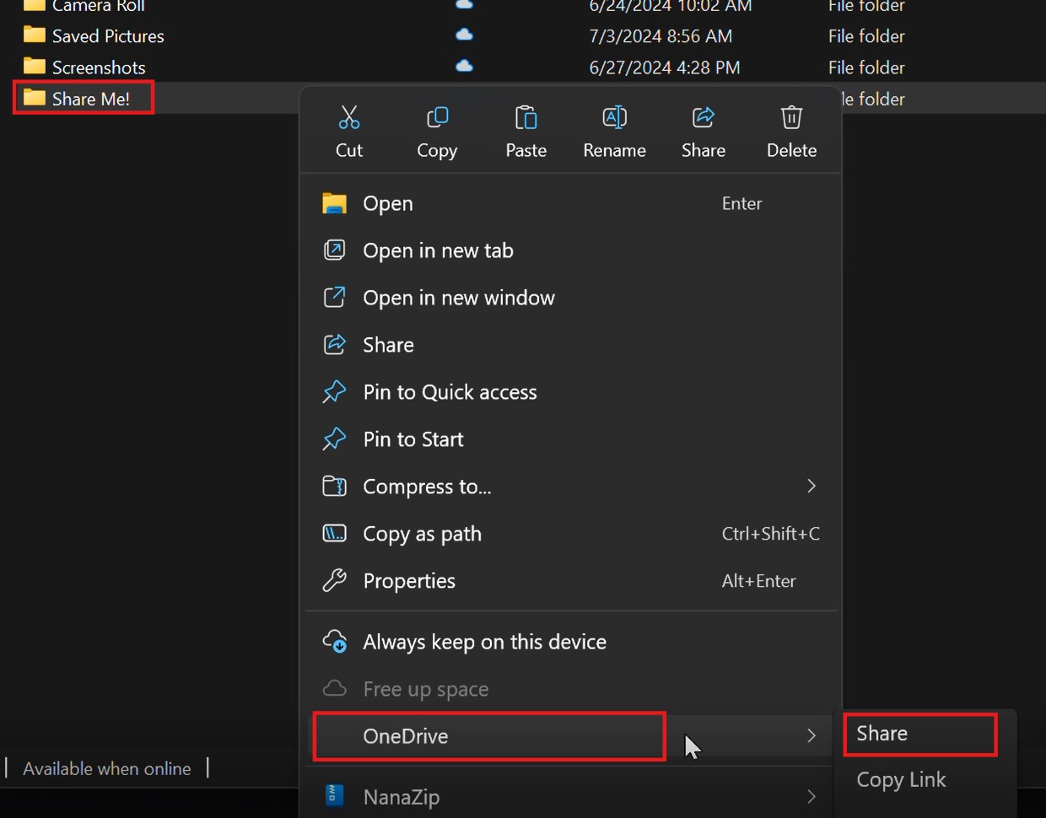
Task: Choose Always keep on this device
Action: [x=484, y=642]
